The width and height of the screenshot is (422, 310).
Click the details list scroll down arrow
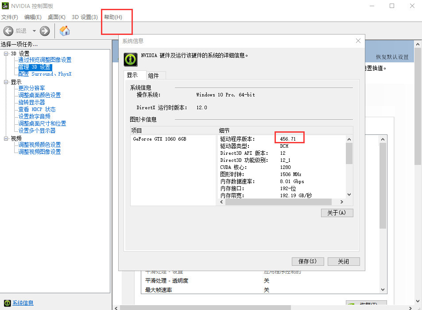coord(349,195)
